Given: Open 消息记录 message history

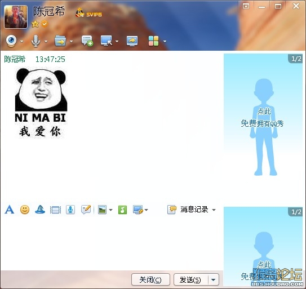Looking at the screenshot, I should click(x=188, y=210).
